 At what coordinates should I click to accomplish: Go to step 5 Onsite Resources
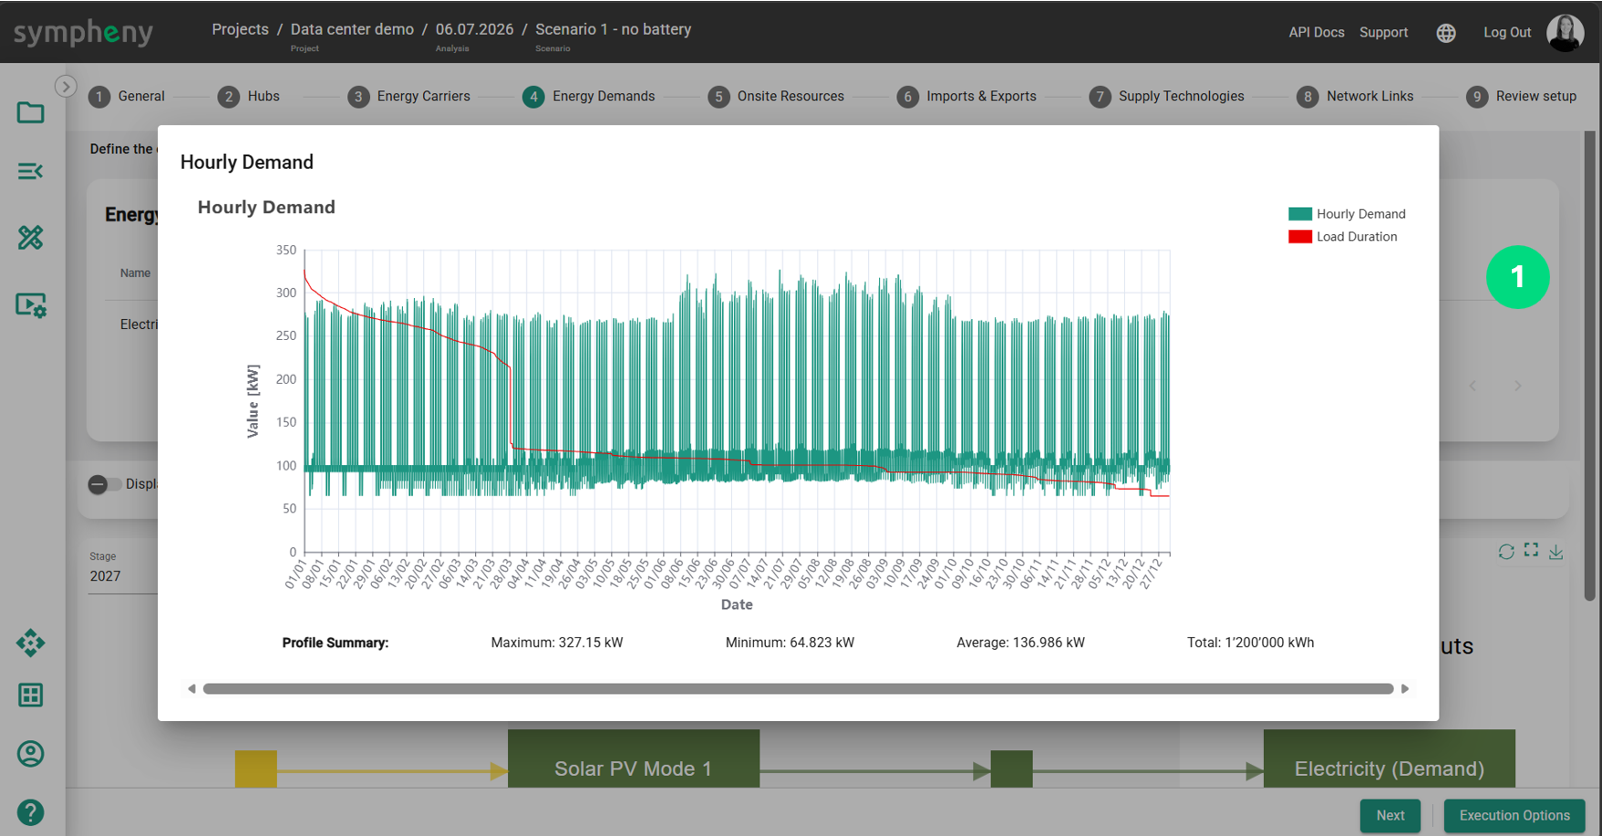[776, 97]
